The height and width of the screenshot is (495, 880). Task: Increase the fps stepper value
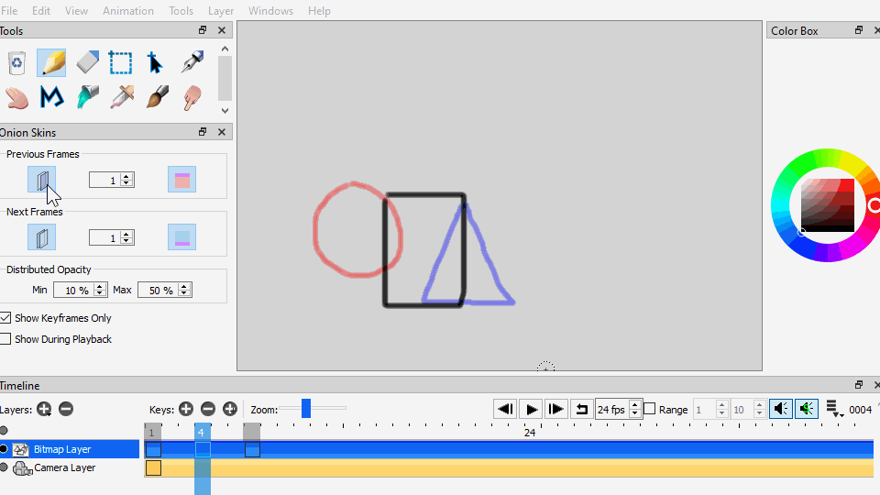[634, 404]
